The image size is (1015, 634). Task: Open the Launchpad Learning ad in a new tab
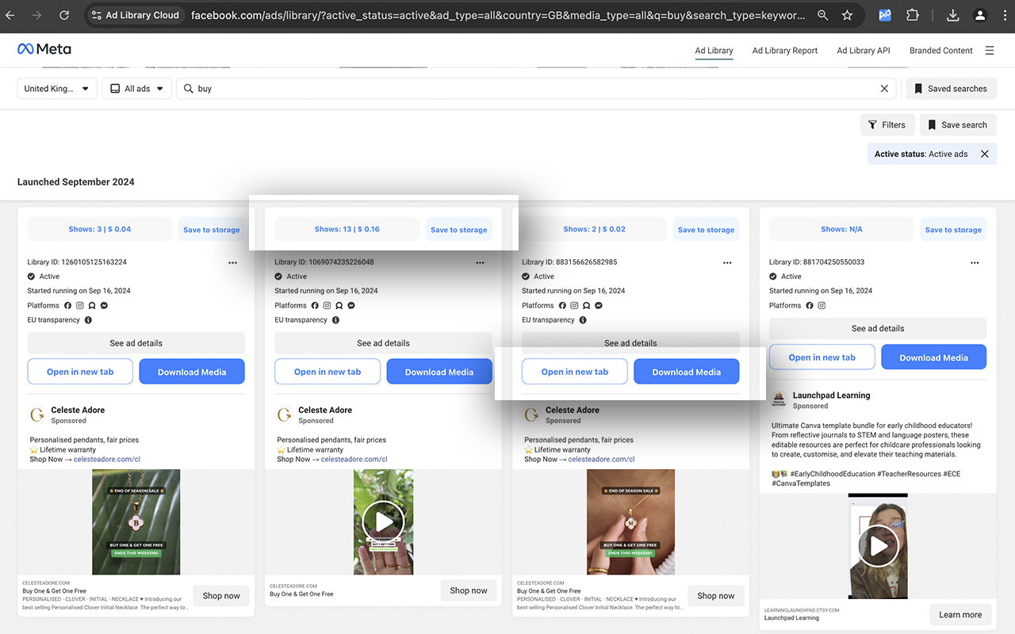point(822,357)
